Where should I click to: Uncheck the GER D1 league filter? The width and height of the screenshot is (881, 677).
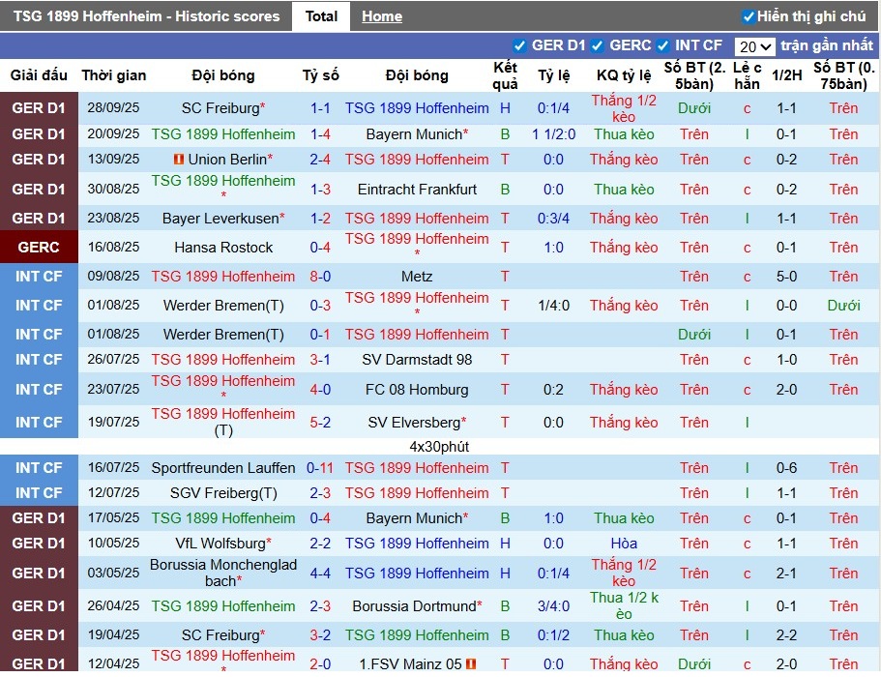(520, 45)
